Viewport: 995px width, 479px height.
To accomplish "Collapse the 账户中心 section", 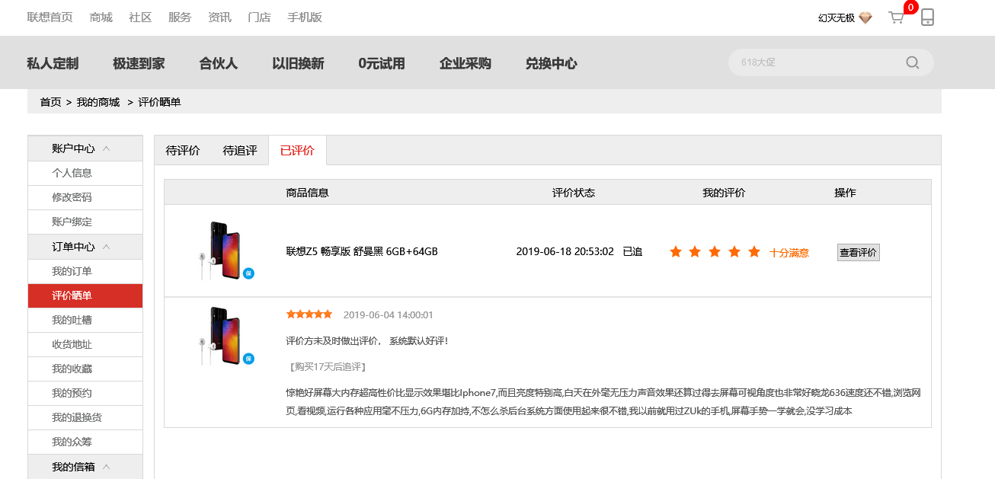I will click(107, 148).
